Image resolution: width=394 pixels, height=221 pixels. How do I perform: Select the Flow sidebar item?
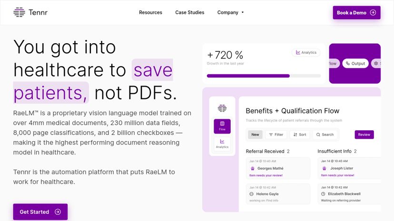point(222,126)
